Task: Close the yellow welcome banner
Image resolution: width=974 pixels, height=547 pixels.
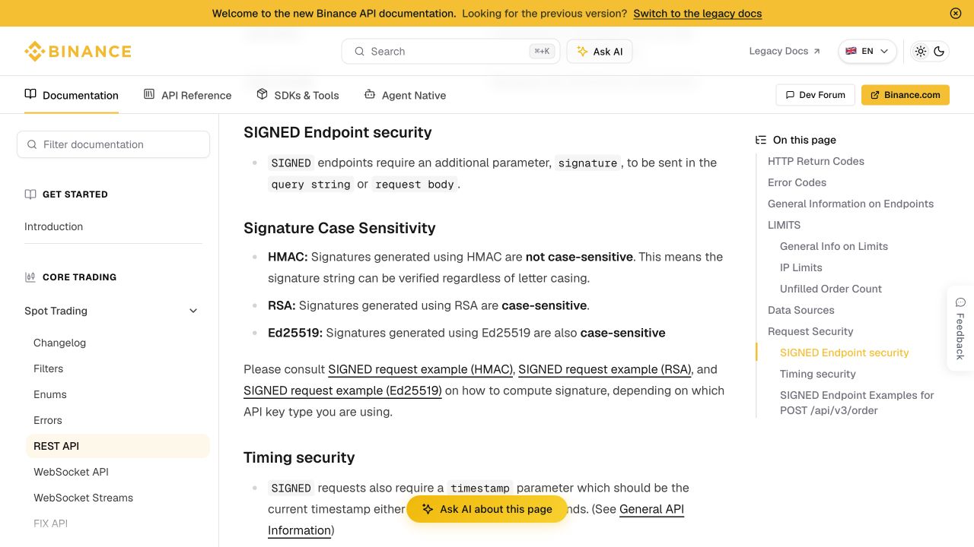Action: tap(956, 13)
